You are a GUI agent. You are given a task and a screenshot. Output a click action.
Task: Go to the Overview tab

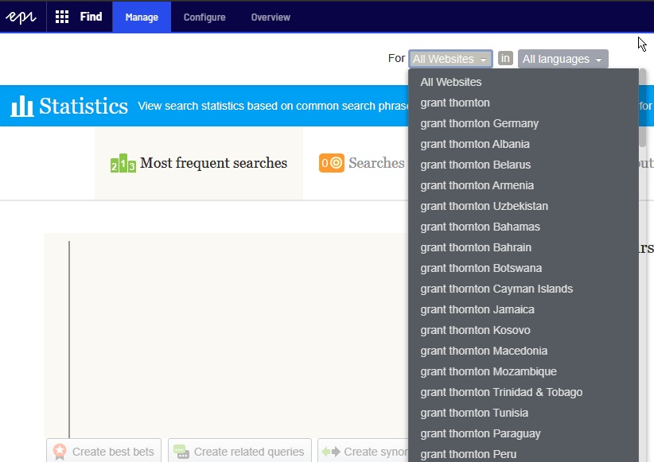[271, 17]
